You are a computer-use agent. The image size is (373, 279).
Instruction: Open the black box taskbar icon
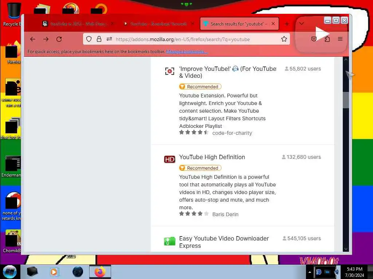(x=32, y=272)
